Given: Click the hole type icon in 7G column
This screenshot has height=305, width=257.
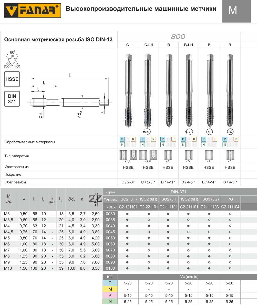Looking at the screenshot, I should pyautogui.click(x=230, y=155).
